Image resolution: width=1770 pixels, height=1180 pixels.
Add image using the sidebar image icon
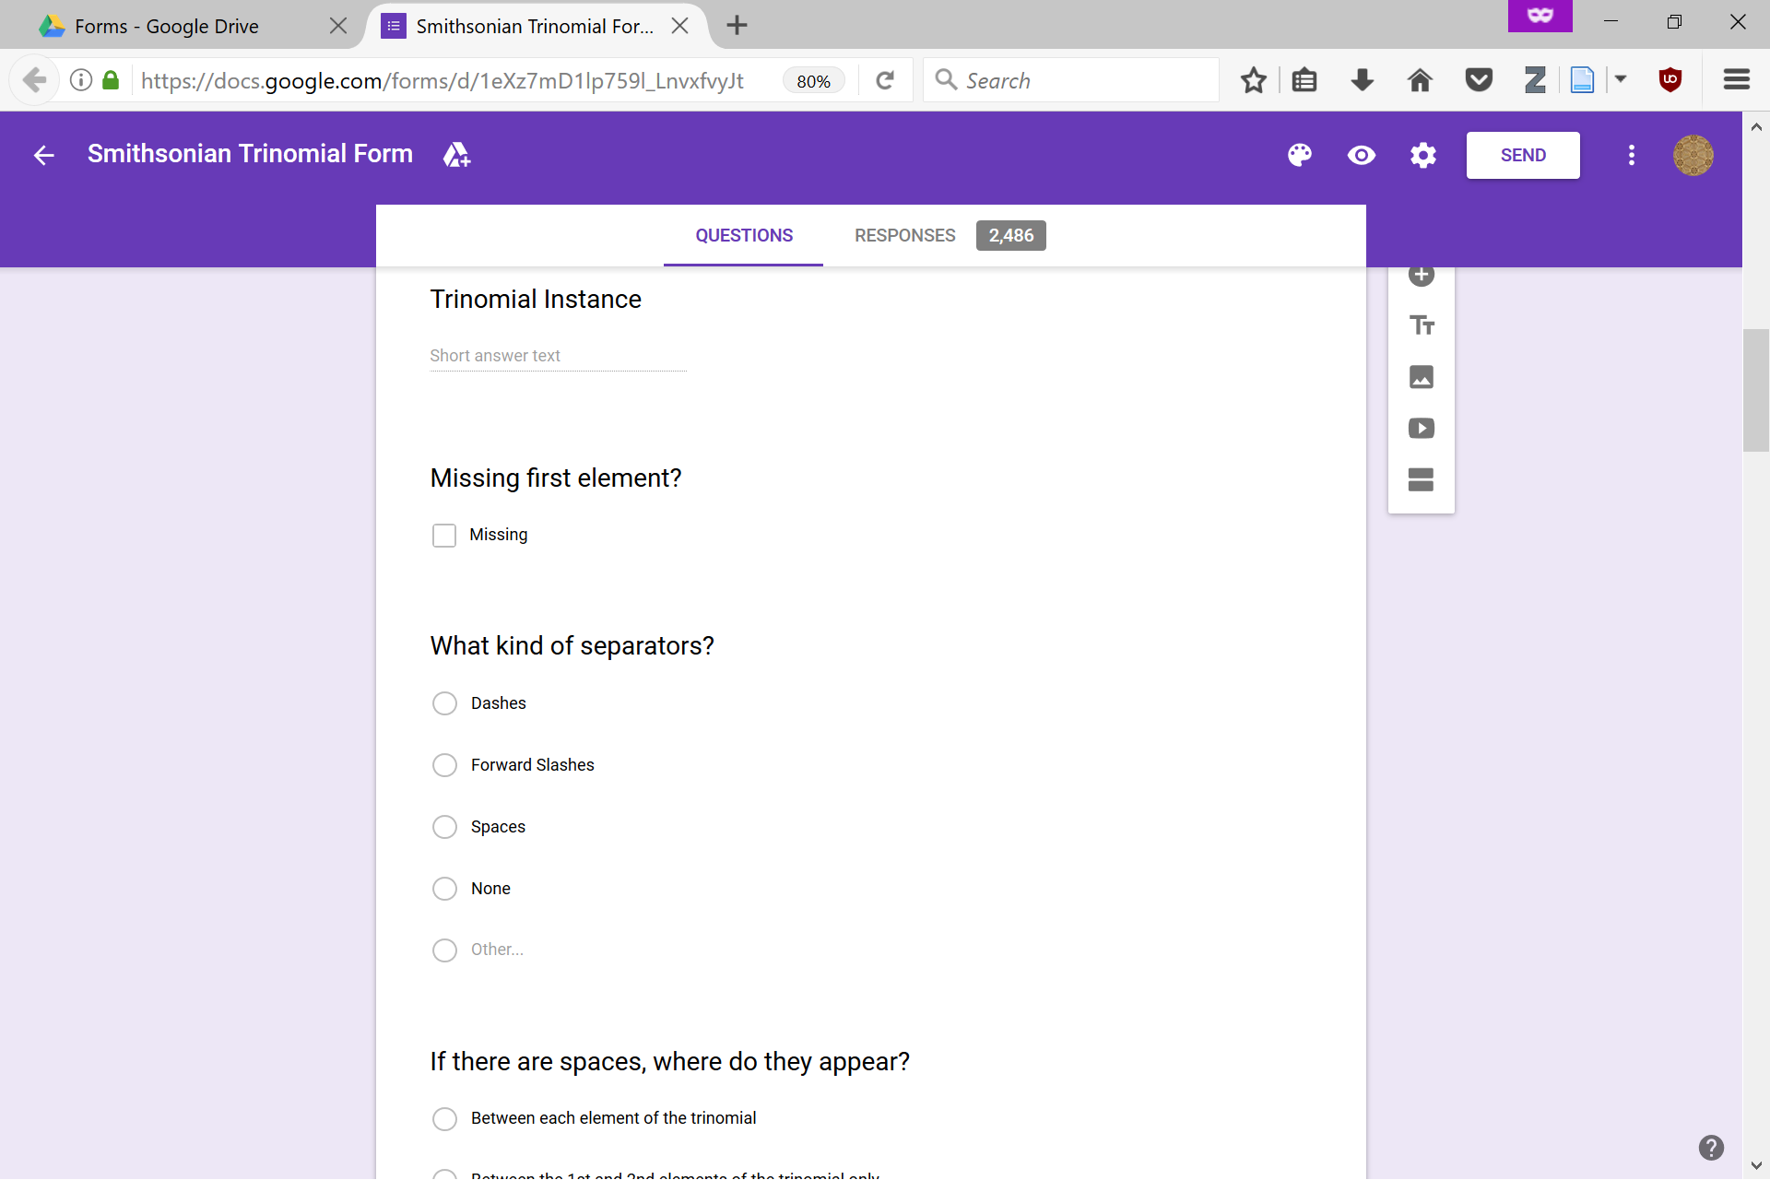[x=1422, y=377]
